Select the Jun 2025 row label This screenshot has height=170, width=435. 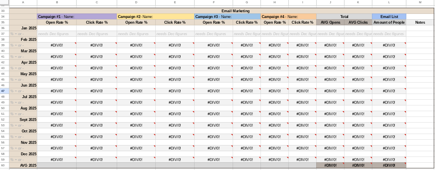pyautogui.click(x=23, y=85)
